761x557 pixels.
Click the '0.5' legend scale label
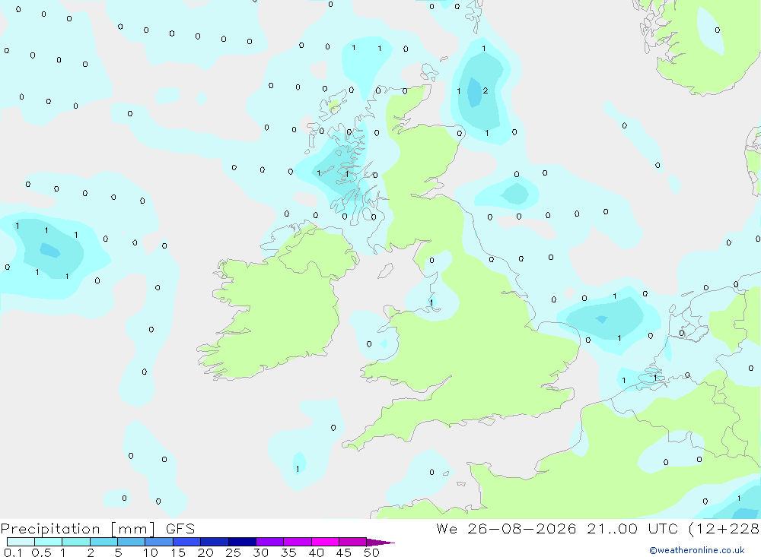pyautogui.click(x=41, y=552)
